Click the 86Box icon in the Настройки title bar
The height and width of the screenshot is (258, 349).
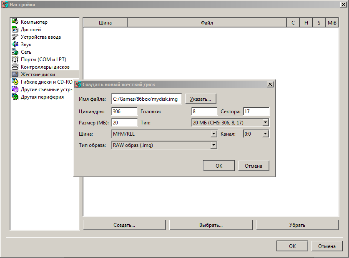[5, 5]
